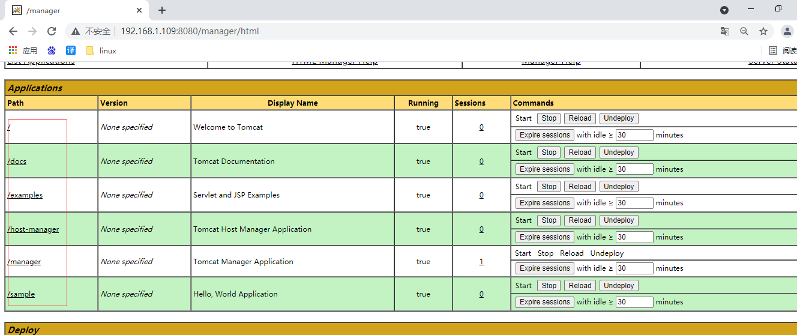Reload the Welcome to Tomcat application
This screenshot has width=797, height=335.
(x=580, y=118)
